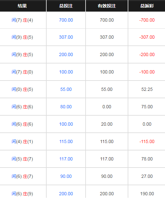Screen dimensions: 165x202
Task: Select the 闲(7) 庄(4) result cell
Action: tap(22, 20)
